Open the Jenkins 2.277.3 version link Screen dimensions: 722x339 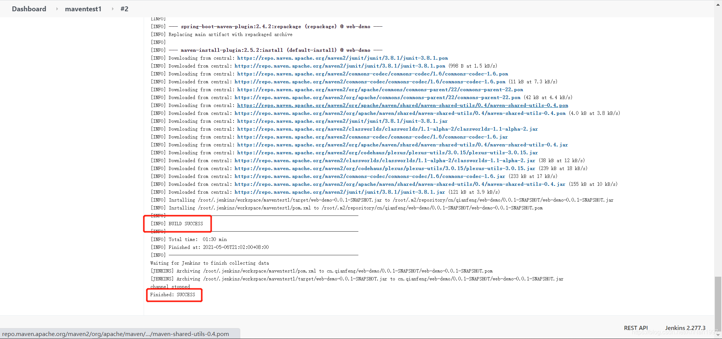685,328
